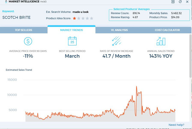Click the fifth grey star of Product Idea Score
Image resolution: width=192 pixels, height=129 pixels.
point(91,18)
